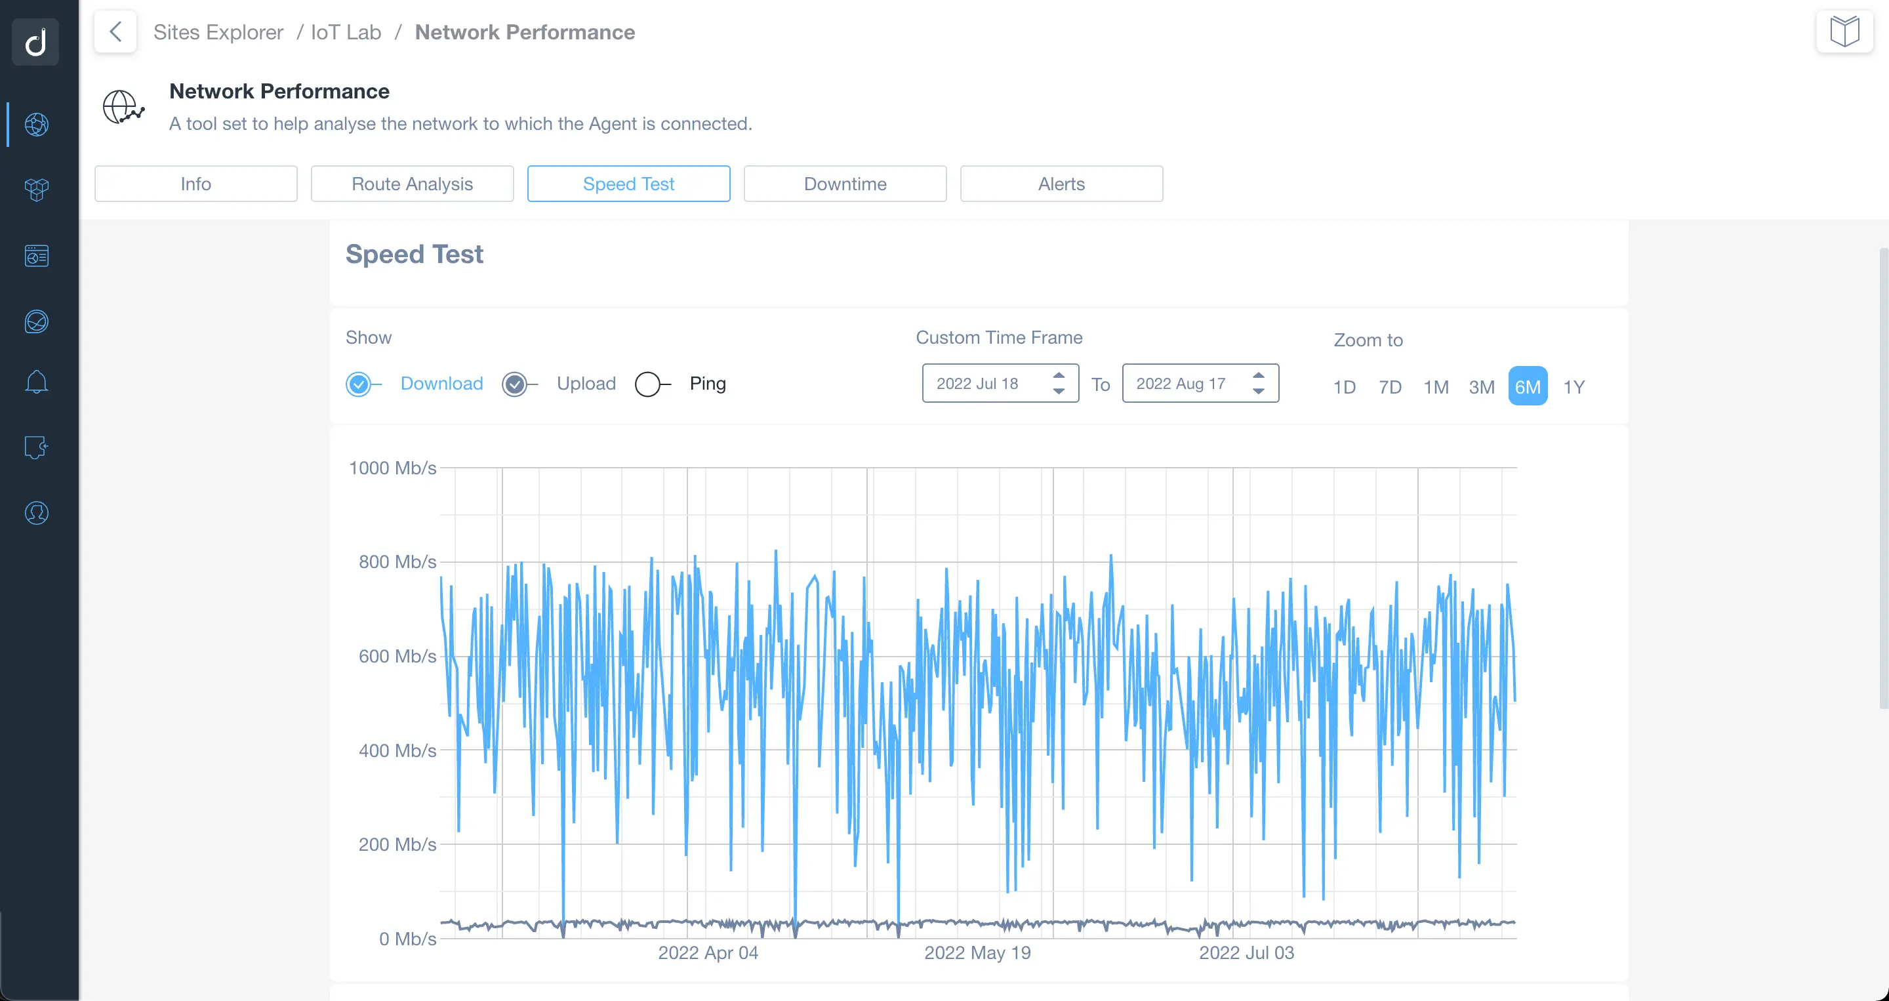Zoom the chart to 1Y range
1889x1001 pixels.
coord(1575,386)
